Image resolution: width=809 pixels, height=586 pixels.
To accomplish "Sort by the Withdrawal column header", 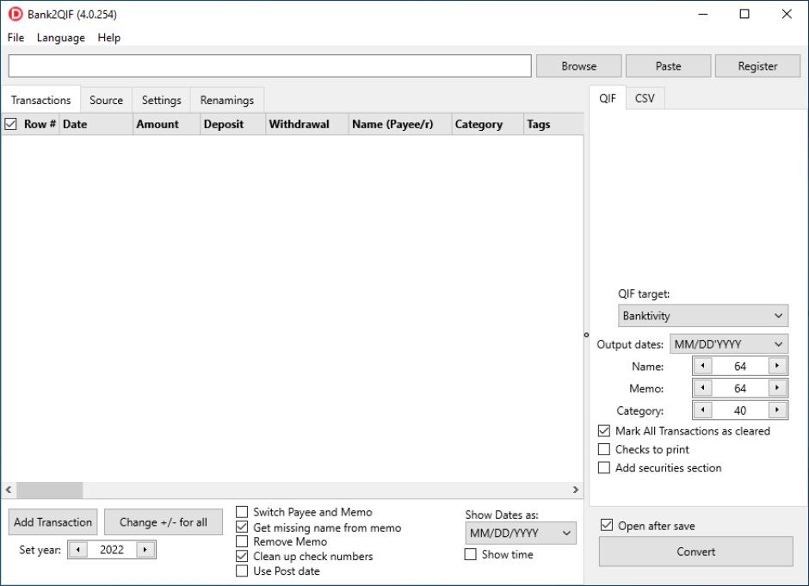I will [x=307, y=124].
